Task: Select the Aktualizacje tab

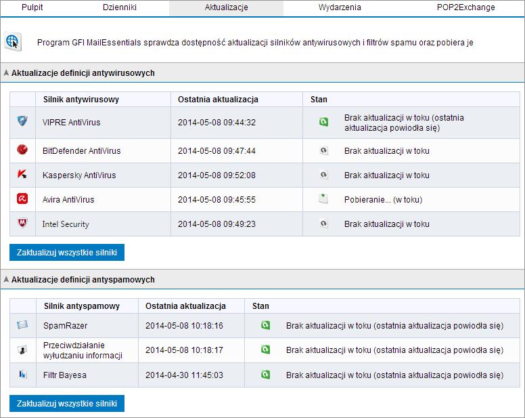Action: tap(227, 7)
